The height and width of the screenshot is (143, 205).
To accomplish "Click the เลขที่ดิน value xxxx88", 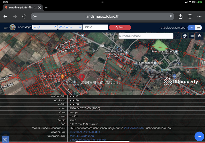I will (x=74, y=104).
